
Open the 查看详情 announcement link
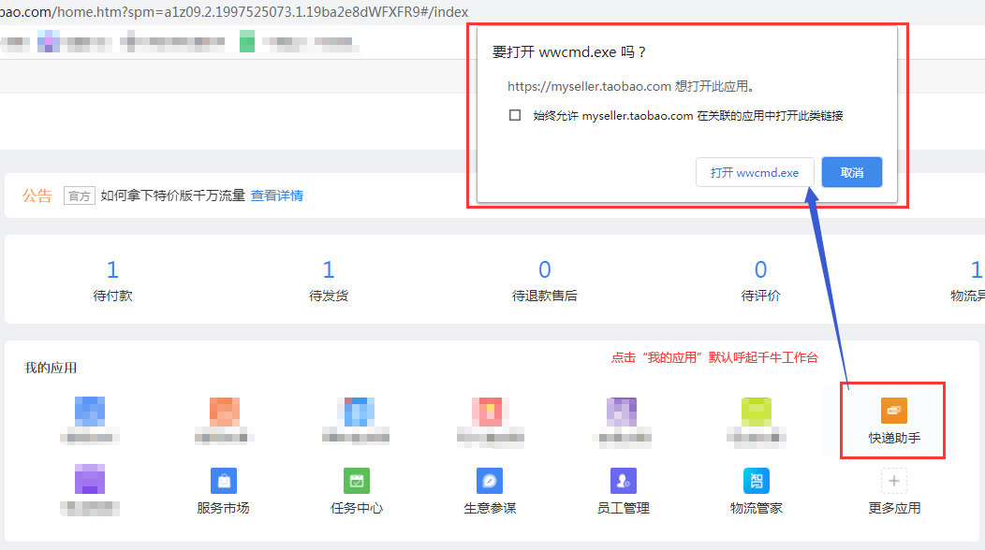(x=276, y=195)
